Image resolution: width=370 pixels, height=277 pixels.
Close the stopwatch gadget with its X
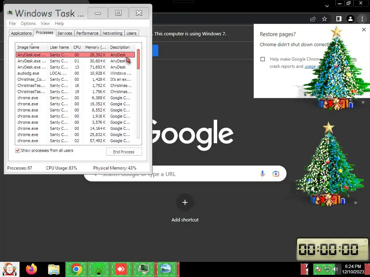pyautogui.click(x=366, y=241)
